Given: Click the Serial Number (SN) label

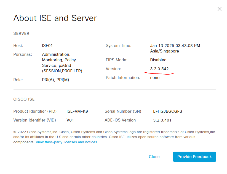Looking at the screenshot, I should tap(123, 111).
